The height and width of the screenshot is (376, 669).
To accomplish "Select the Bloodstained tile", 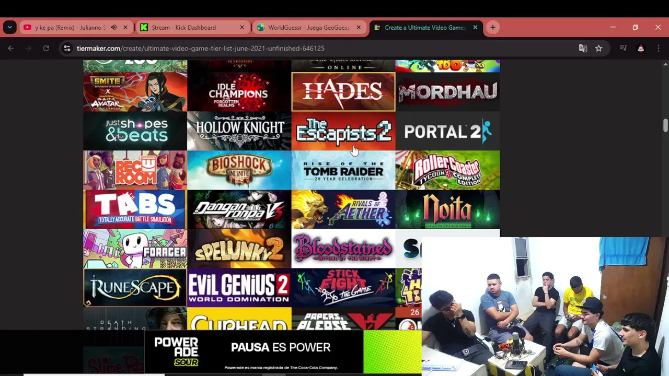I will pyautogui.click(x=343, y=249).
